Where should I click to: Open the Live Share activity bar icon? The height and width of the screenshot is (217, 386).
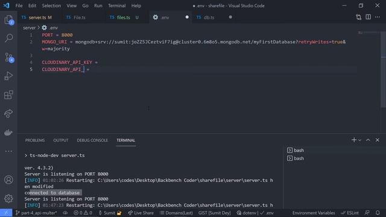point(8,113)
